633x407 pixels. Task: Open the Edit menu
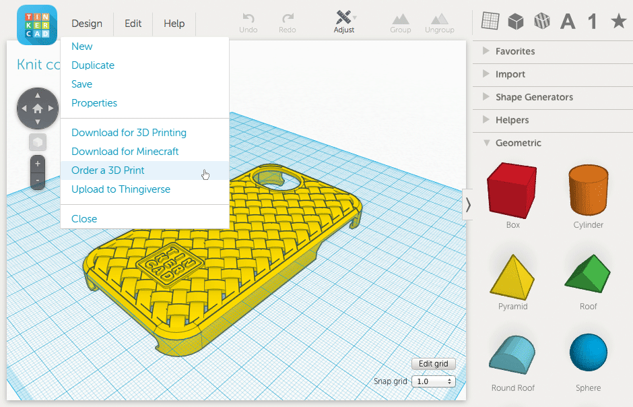[133, 24]
